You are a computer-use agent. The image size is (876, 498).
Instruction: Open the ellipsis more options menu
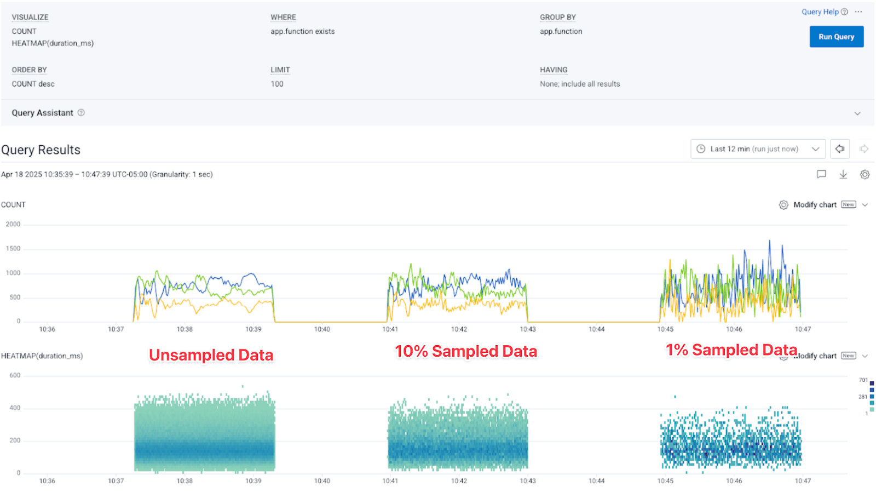[x=858, y=12]
